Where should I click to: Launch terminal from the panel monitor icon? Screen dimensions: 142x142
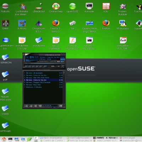(10, 139)
